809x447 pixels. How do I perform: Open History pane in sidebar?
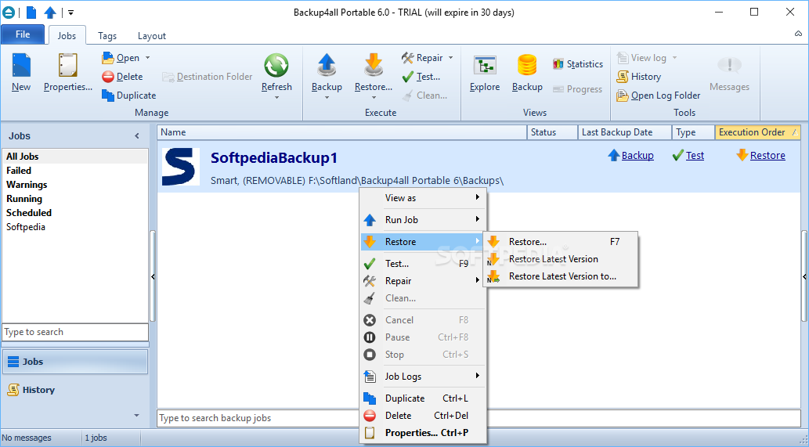pyautogui.click(x=75, y=390)
